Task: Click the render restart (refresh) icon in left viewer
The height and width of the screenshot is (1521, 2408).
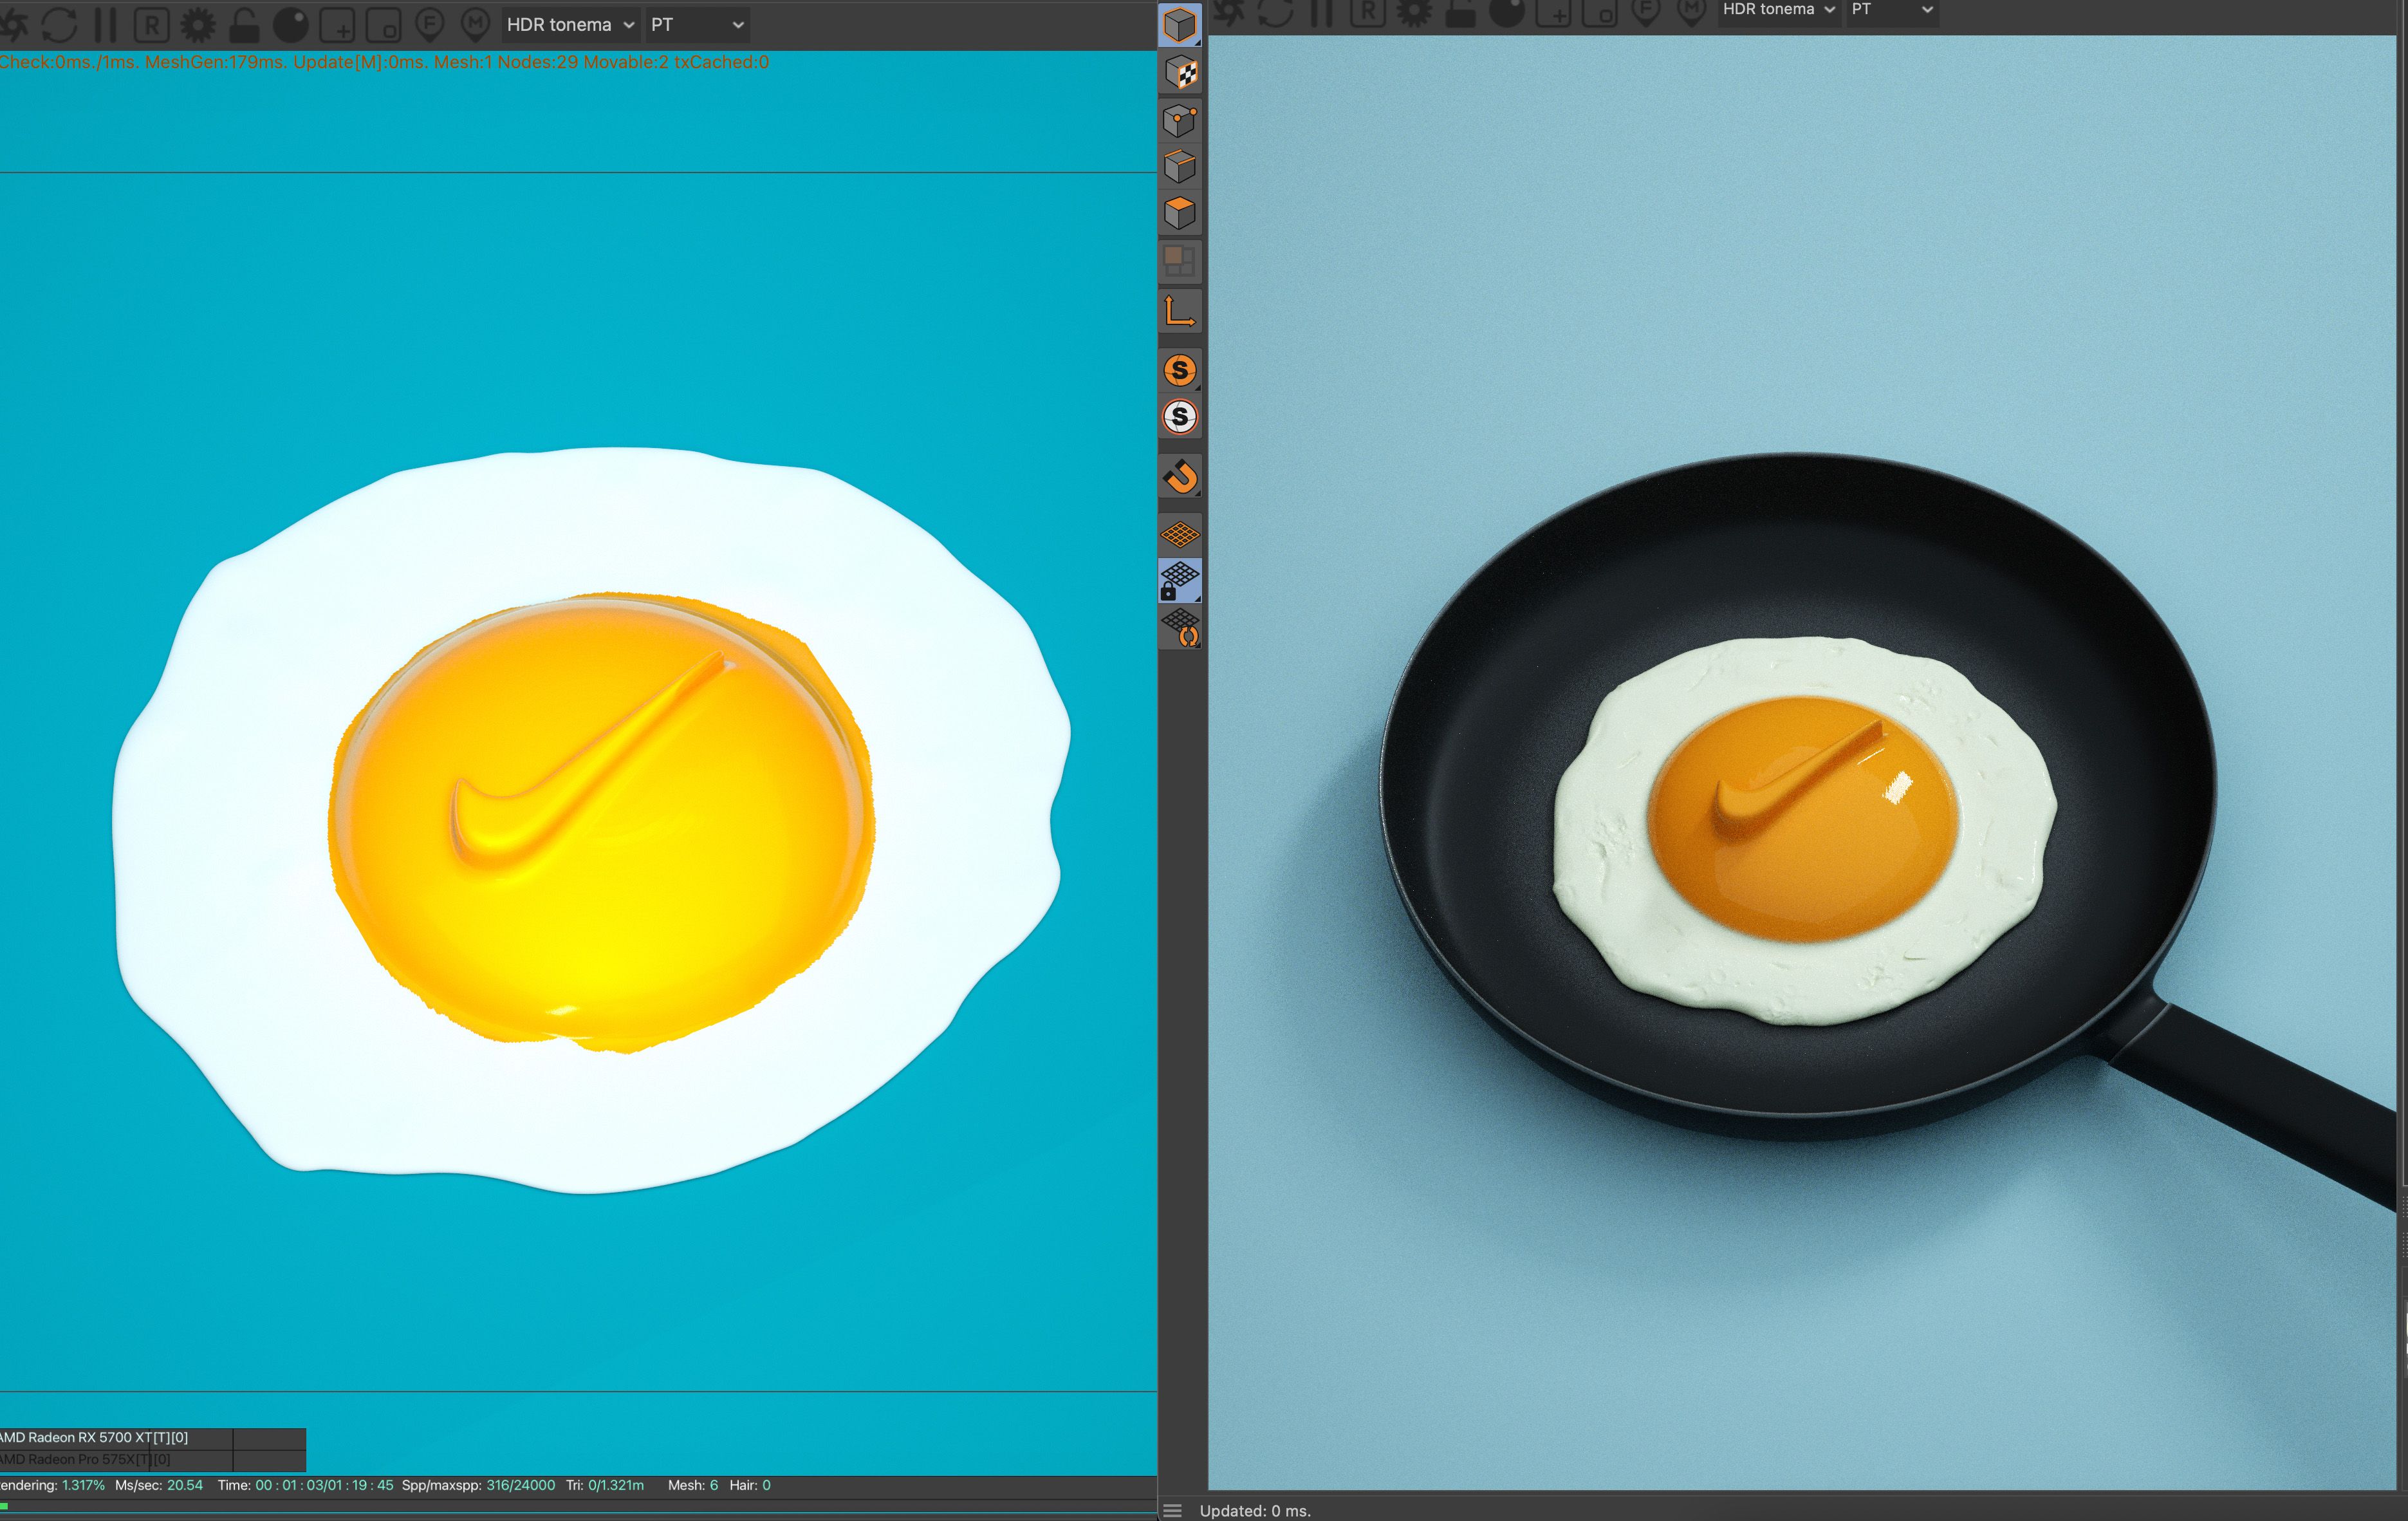Action: click(x=59, y=25)
